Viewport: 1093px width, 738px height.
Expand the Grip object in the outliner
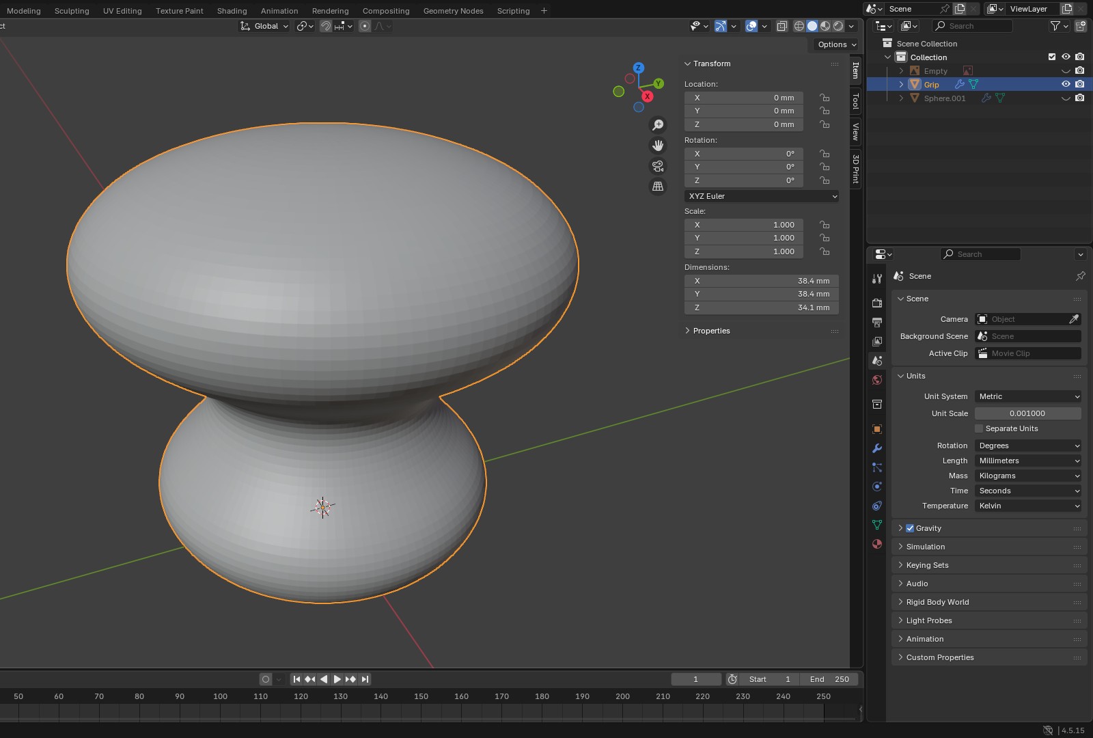tap(901, 84)
